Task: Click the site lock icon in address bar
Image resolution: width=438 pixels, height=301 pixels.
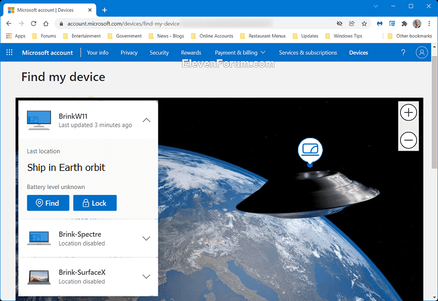Action: click(x=61, y=24)
